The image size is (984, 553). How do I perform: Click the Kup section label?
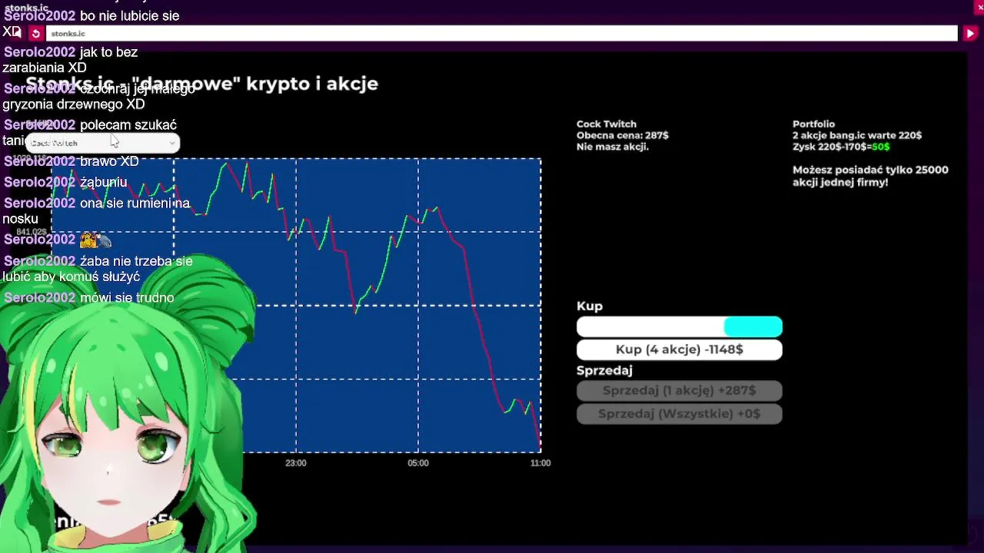590,306
